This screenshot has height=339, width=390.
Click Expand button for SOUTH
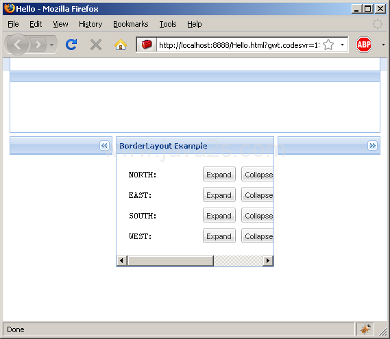point(219,216)
